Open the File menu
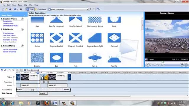This screenshot has width=189, height=106. coord(4,5)
